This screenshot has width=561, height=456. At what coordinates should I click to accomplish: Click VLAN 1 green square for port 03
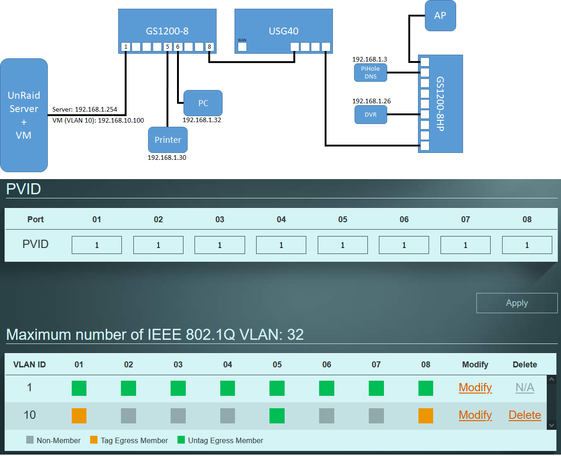click(178, 388)
